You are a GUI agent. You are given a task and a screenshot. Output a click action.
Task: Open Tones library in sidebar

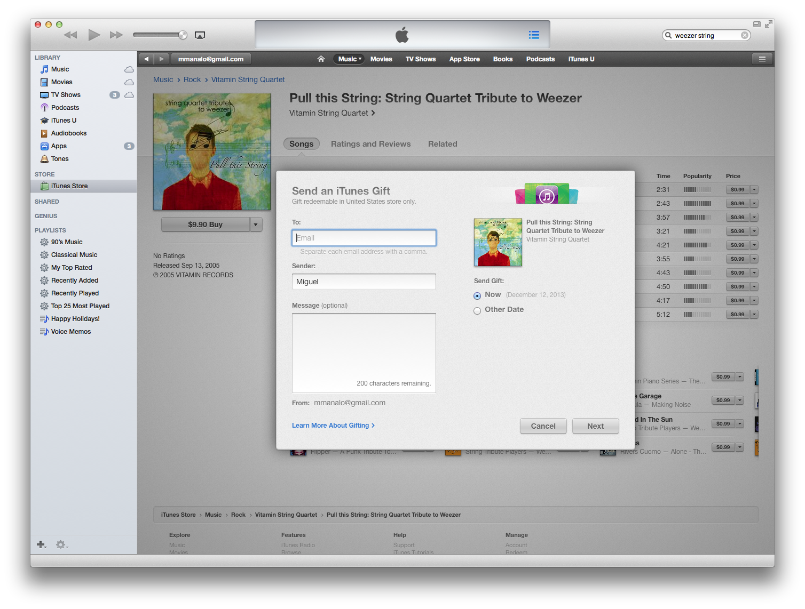coord(60,159)
